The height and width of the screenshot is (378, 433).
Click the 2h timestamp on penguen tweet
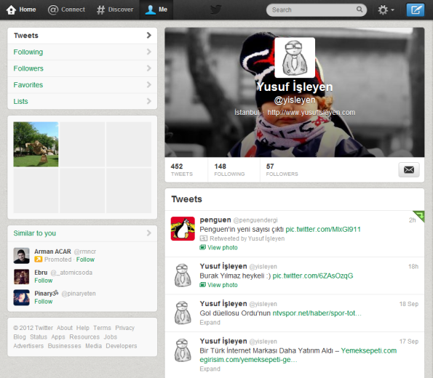click(x=413, y=220)
